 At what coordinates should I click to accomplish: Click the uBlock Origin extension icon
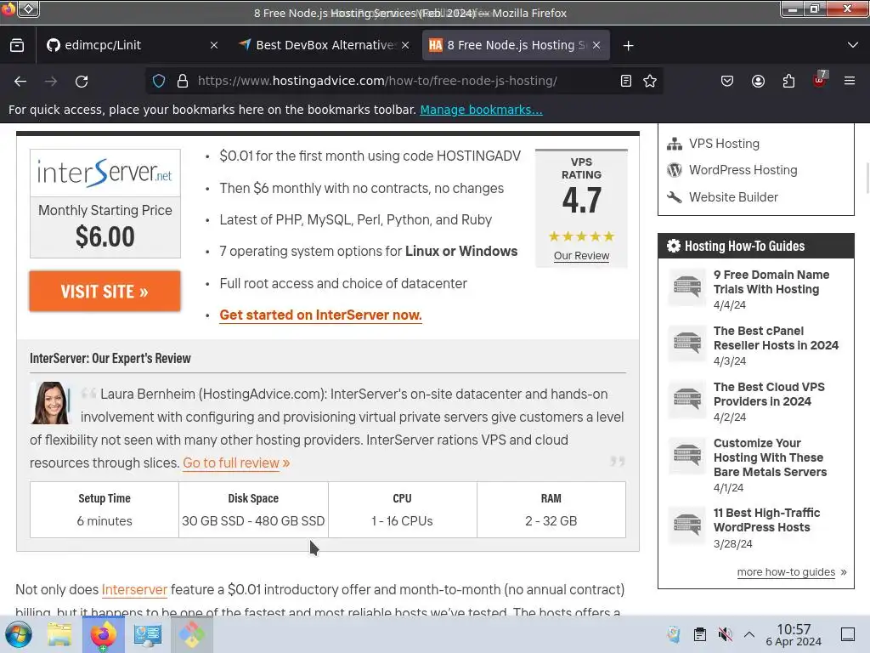[x=820, y=80]
